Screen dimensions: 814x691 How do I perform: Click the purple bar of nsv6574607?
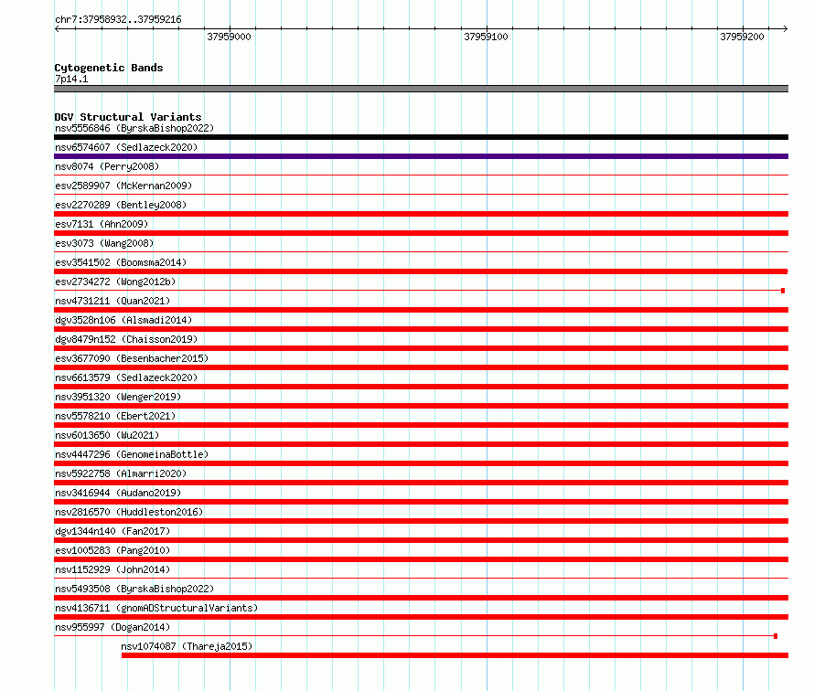pyautogui.click(x=421, y=156)
